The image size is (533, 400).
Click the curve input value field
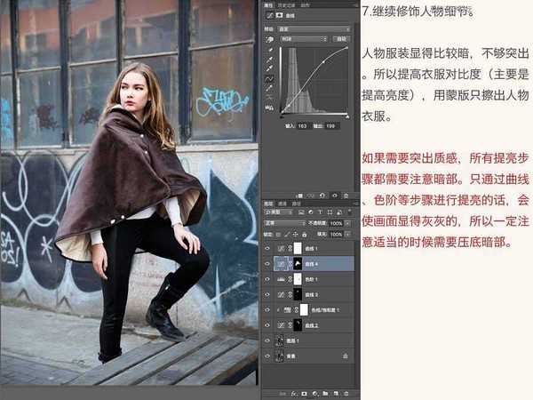pos(303,127)
